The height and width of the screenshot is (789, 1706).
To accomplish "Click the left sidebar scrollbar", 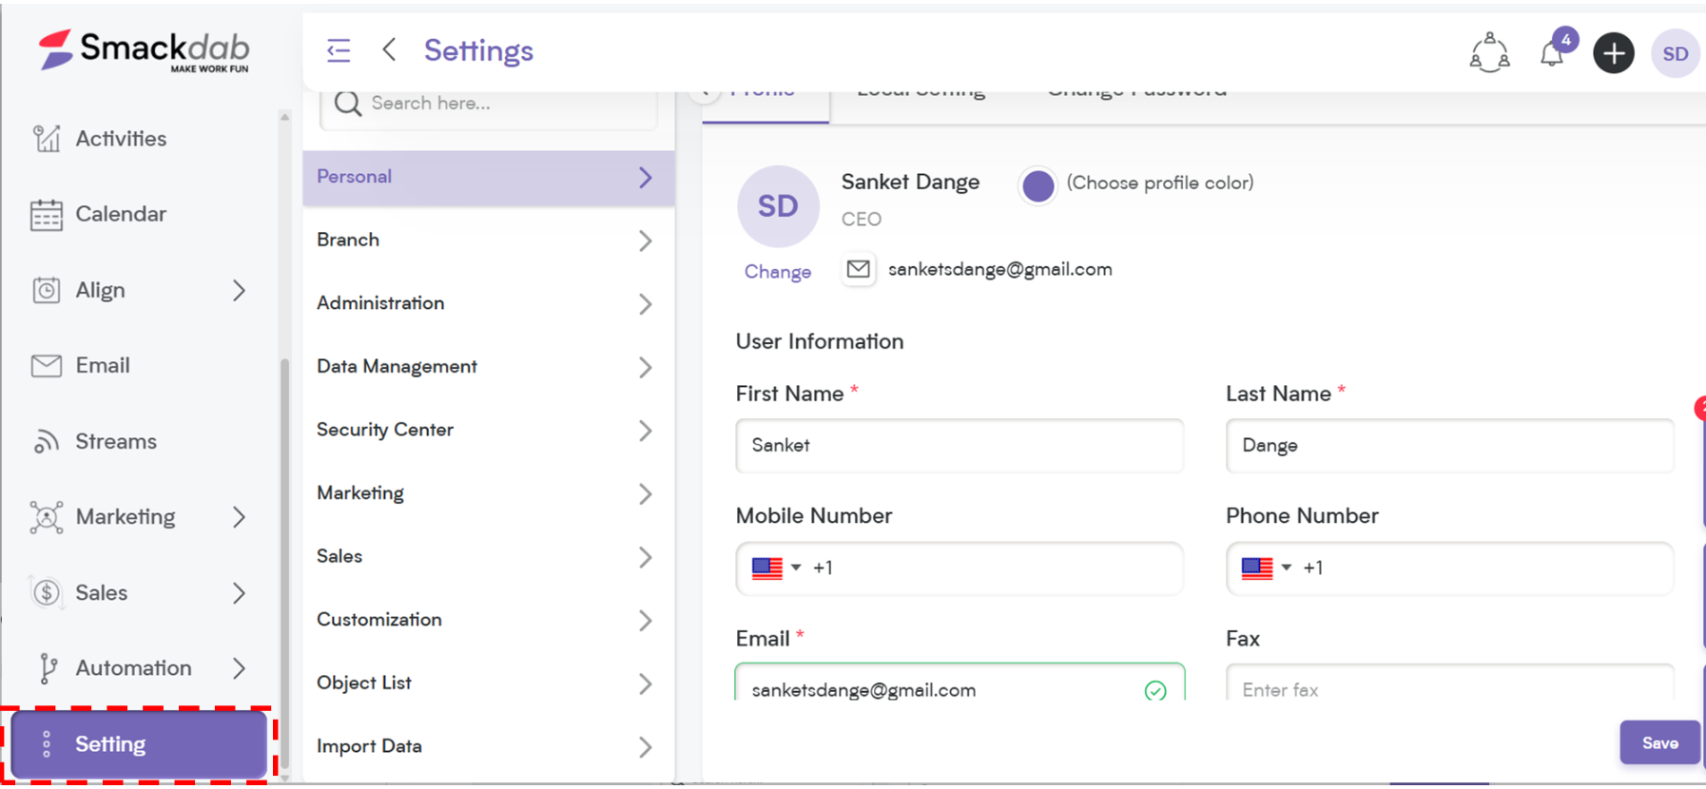I will (284, 566).
